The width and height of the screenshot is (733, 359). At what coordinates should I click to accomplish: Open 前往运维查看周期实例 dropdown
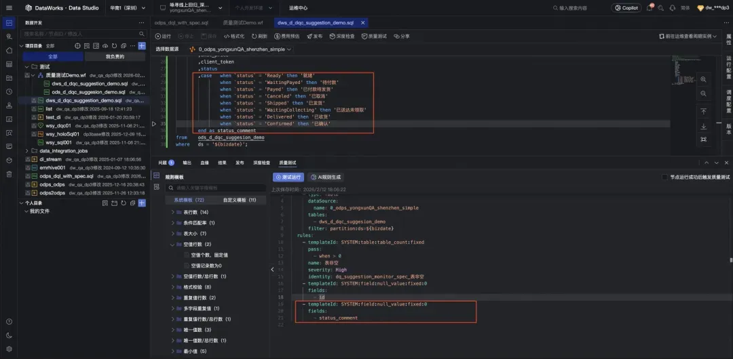point(688,36)
